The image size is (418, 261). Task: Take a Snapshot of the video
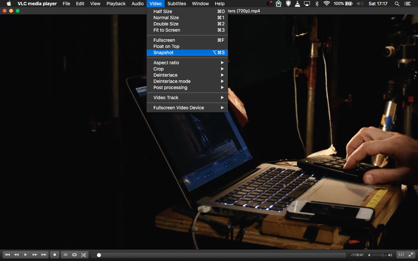pyautogui.click(x=187, y=53)
